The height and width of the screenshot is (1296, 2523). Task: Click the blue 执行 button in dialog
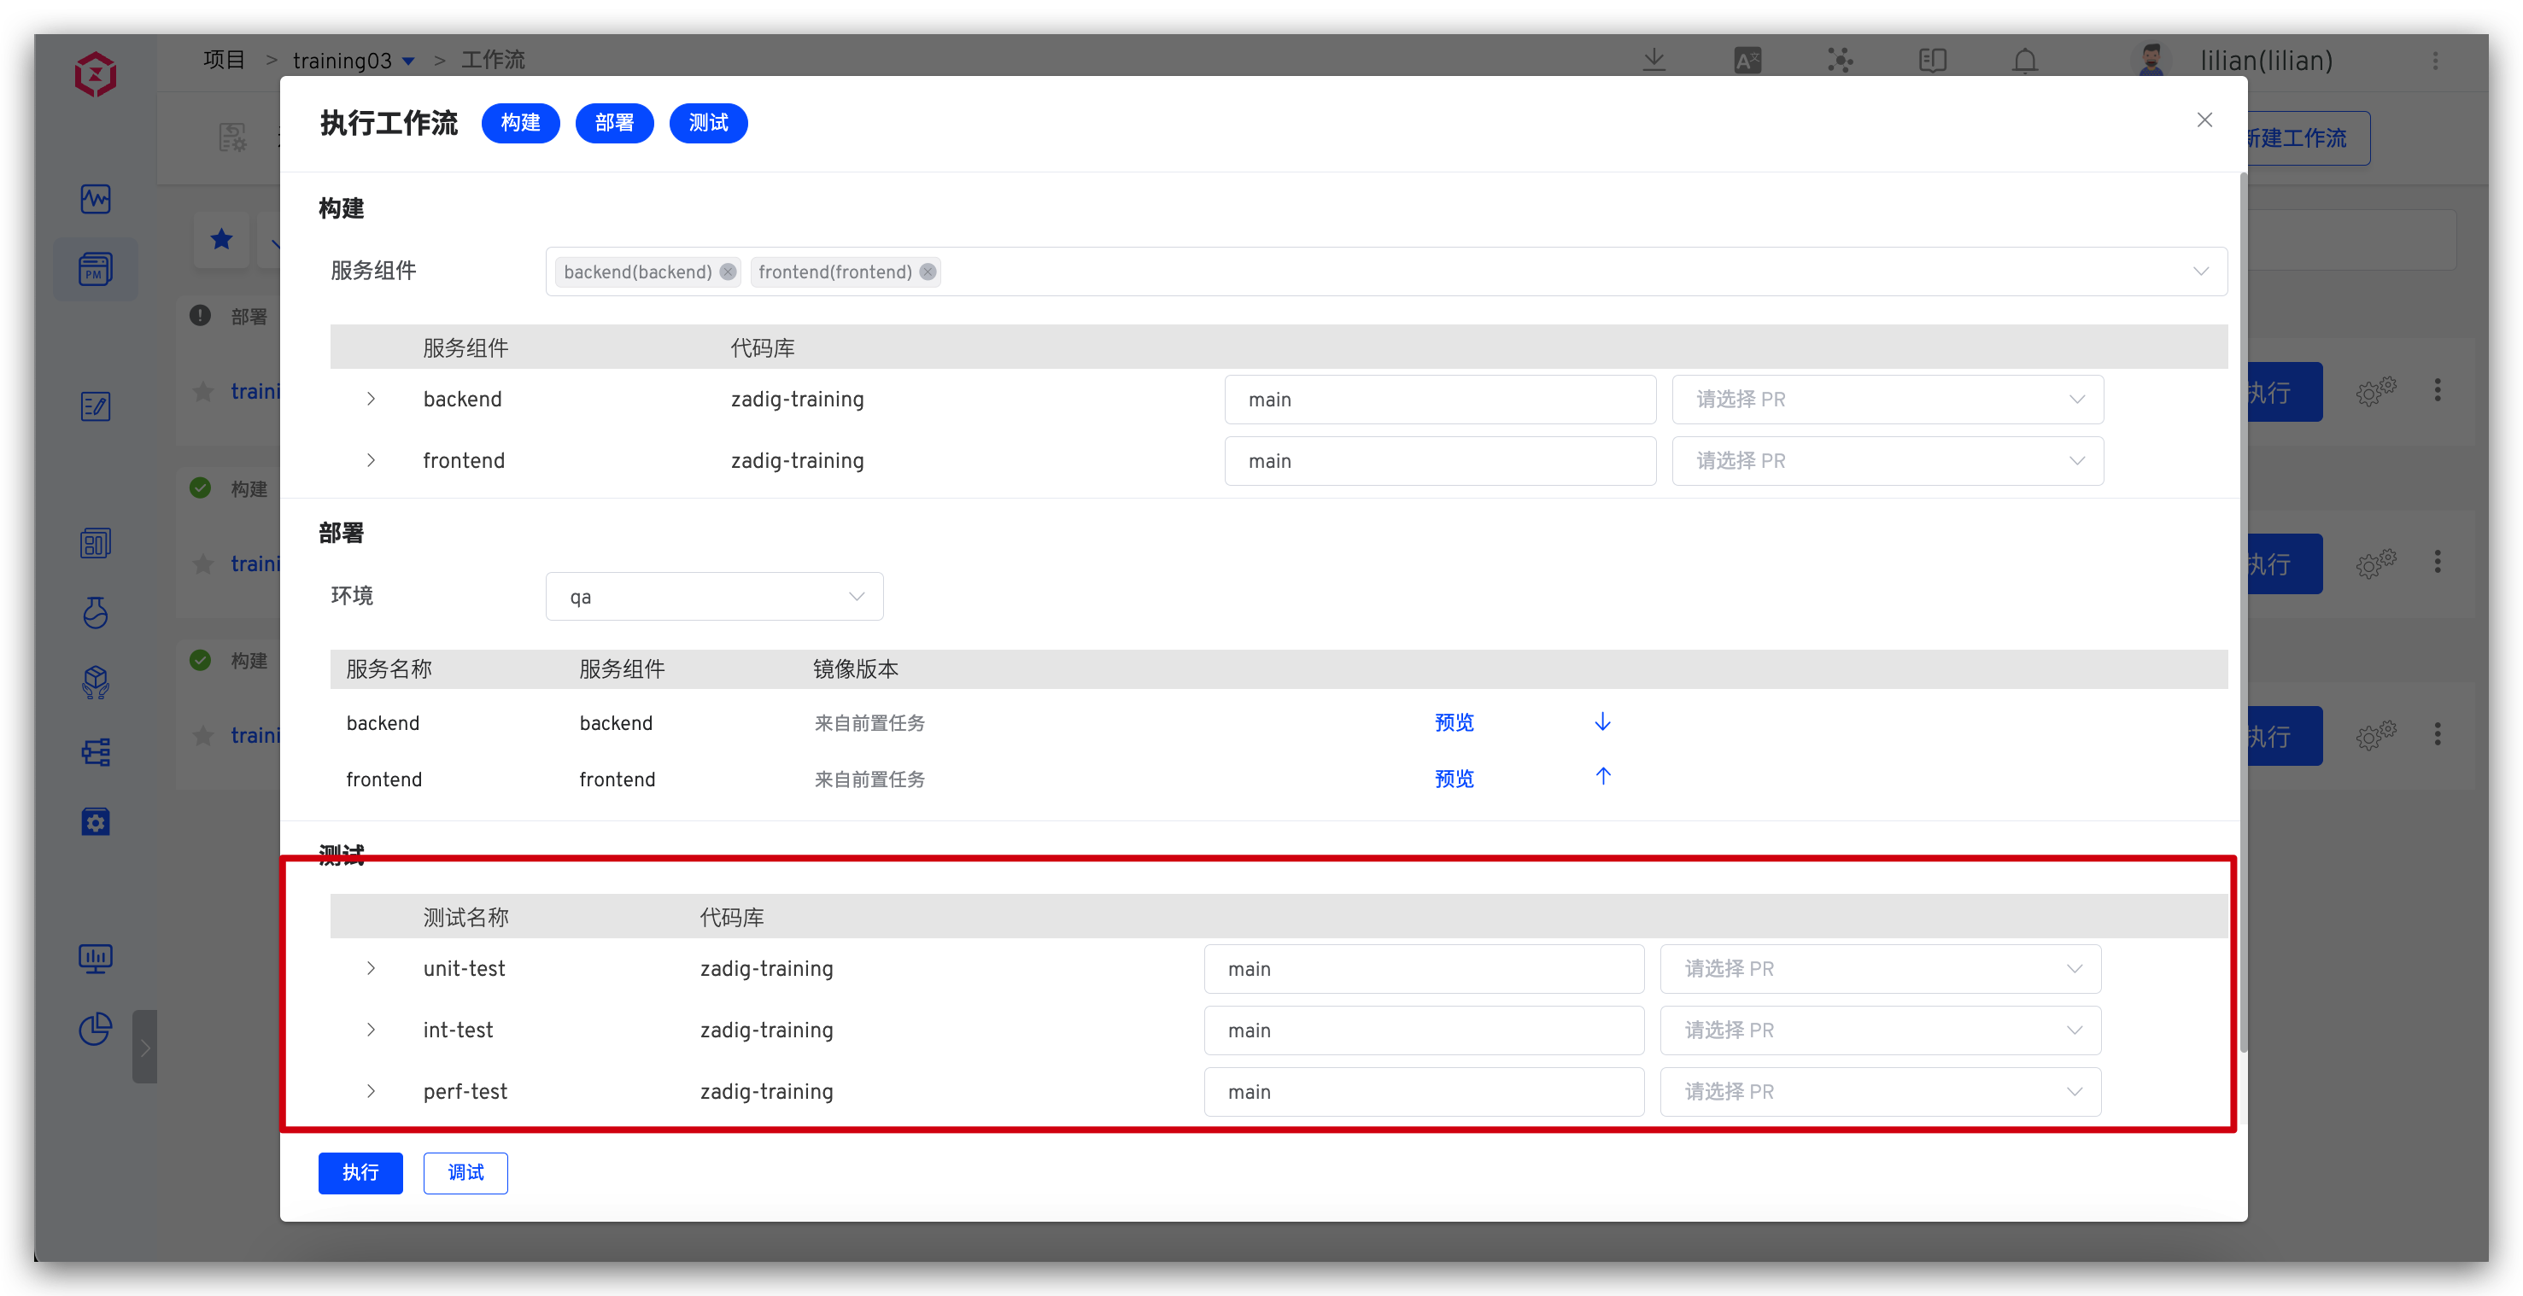pos(360,1173)
